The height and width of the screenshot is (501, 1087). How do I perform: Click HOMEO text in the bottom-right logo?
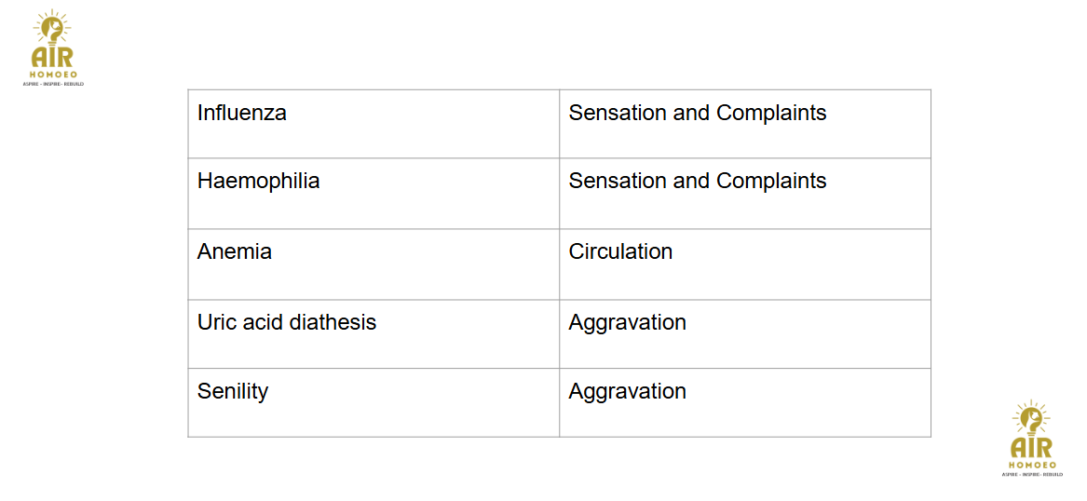pos(1031,465)
